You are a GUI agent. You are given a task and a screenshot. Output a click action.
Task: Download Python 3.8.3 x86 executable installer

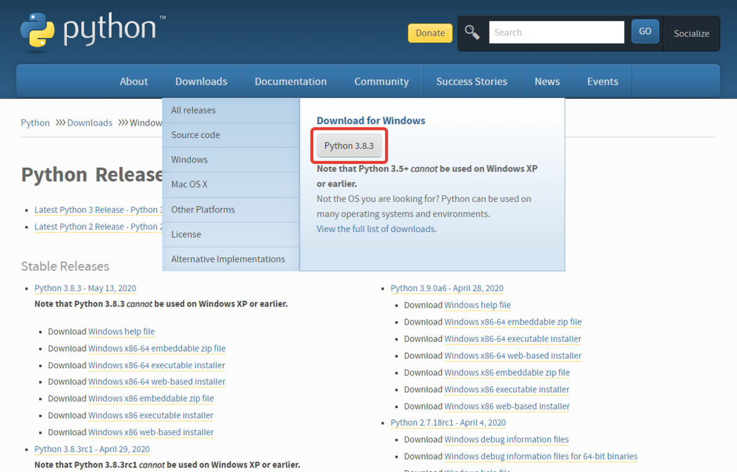pyautogui.click(x=151, y=416)
